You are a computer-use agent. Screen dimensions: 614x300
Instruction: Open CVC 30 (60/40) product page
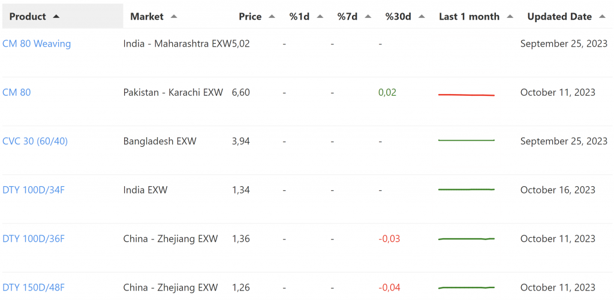(36, 141)
